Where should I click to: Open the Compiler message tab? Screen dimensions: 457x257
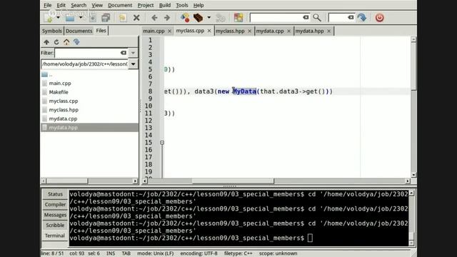[55, 205]
